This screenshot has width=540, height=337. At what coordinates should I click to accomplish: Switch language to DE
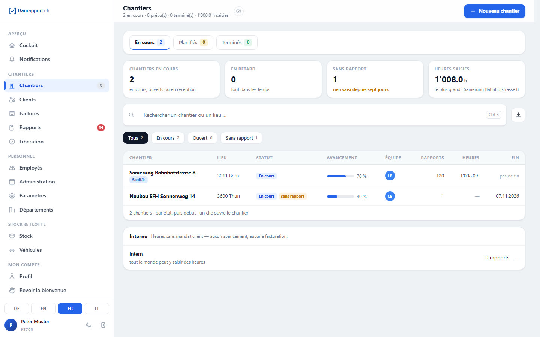pos(17,309)
